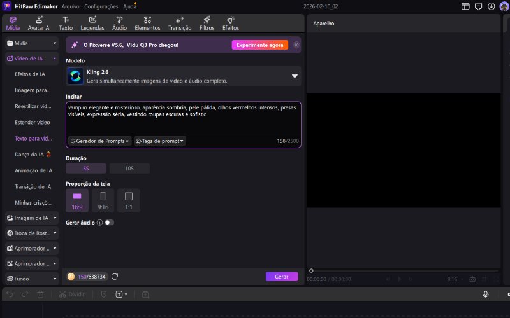Viewport: 510px width, 318px height.
Task: Open the text tool dropdown in timeline
Action: (121, 294)
